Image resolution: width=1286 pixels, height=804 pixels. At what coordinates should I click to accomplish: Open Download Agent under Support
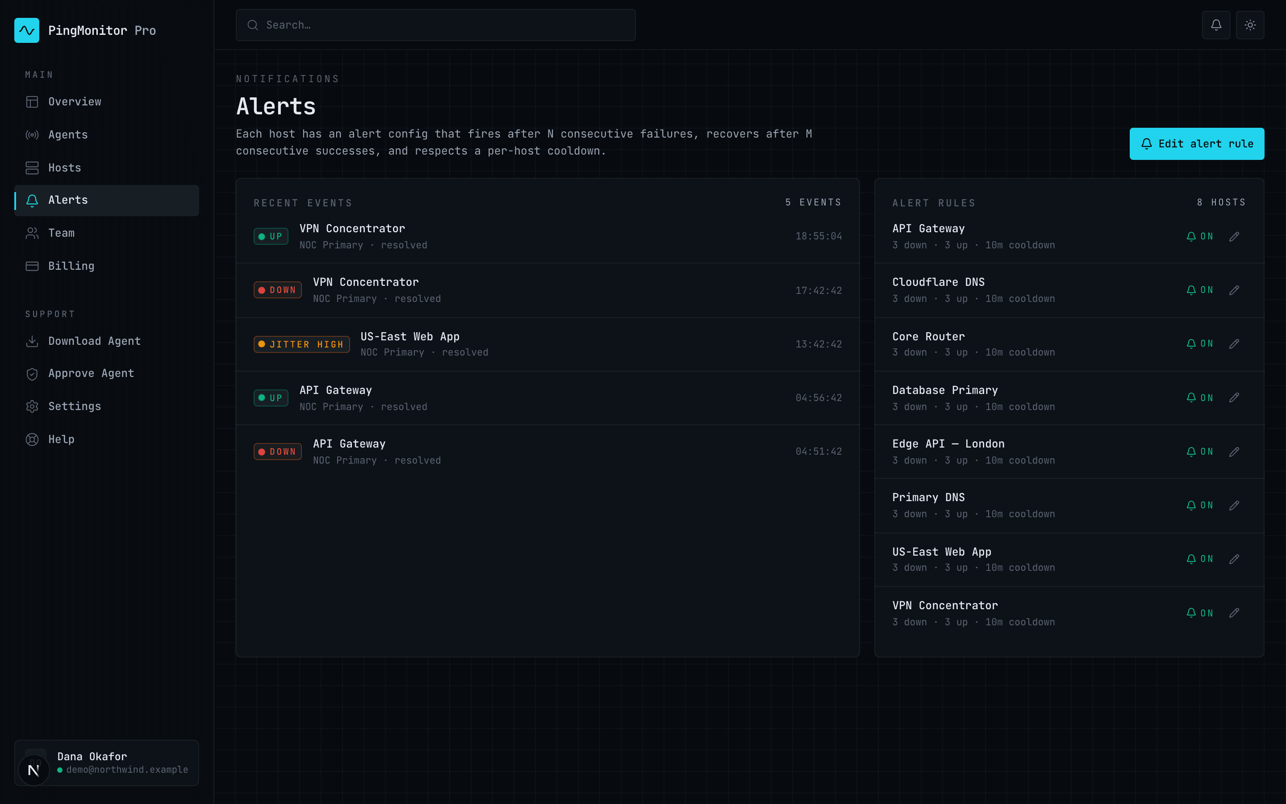click(106, 341)
